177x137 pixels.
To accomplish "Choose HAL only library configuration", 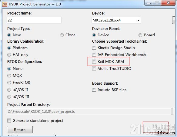I will [9, 55].
